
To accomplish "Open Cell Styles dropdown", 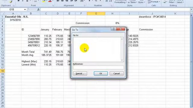I will click(x=141, y=1).
